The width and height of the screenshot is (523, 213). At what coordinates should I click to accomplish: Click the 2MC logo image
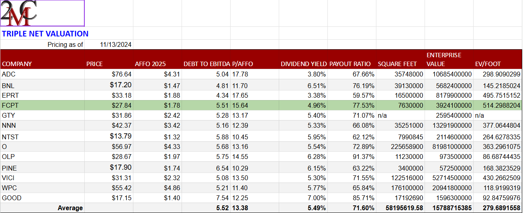point(42,13)
